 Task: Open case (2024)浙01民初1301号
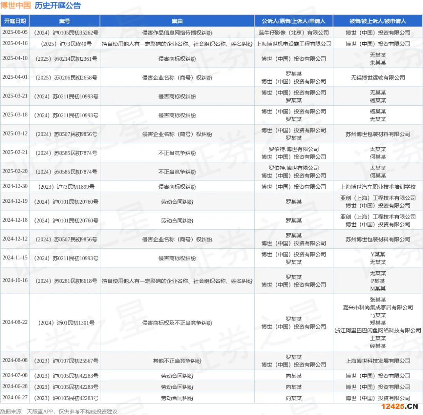tap(65, 323)
